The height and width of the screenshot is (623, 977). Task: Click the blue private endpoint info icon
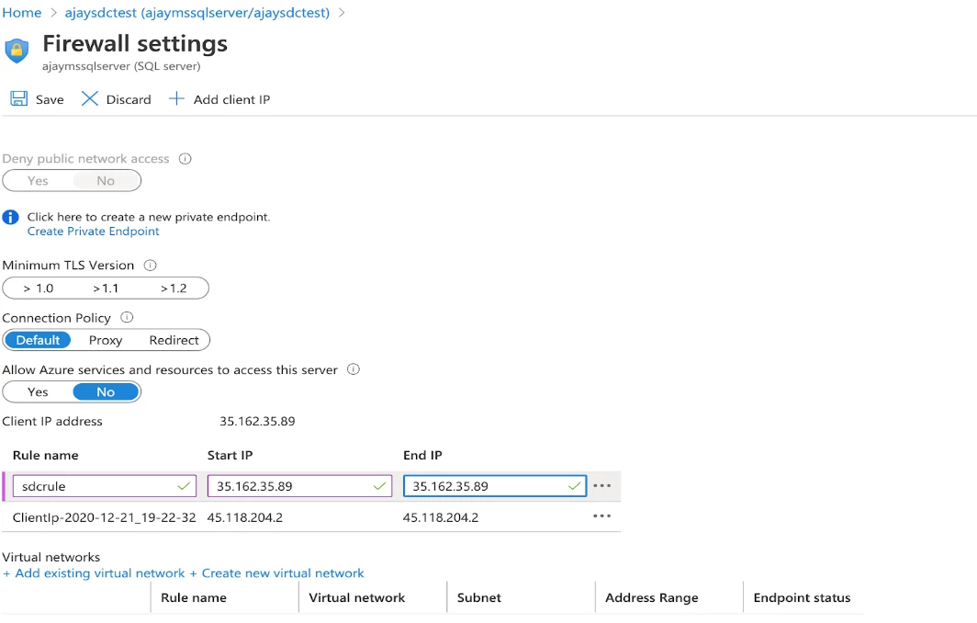coord(9,217)
